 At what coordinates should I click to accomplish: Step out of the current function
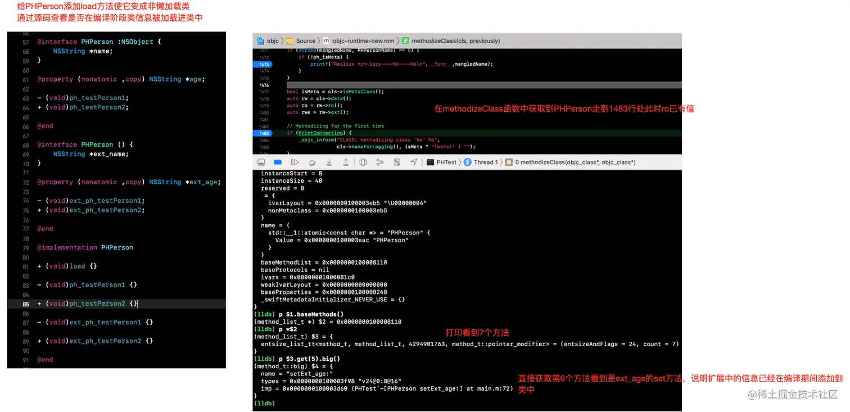[x=346, y=162]
